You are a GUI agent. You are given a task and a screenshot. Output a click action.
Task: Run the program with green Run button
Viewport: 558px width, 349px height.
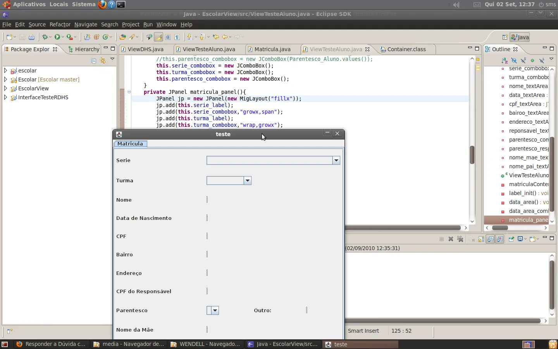(57, 37)
